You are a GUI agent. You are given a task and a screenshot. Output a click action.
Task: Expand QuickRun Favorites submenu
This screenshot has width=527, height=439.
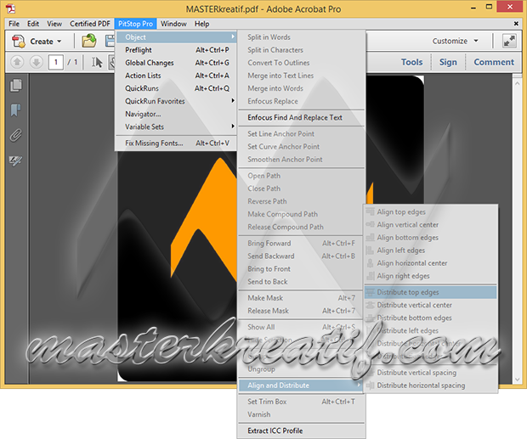pos(176,101)
